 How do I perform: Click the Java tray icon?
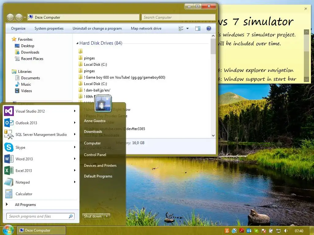pos(227,231)
